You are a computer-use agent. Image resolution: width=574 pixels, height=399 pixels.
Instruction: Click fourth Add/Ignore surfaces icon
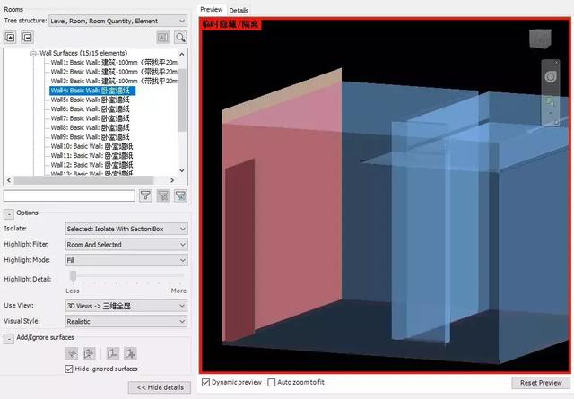[x=130, y=353]
